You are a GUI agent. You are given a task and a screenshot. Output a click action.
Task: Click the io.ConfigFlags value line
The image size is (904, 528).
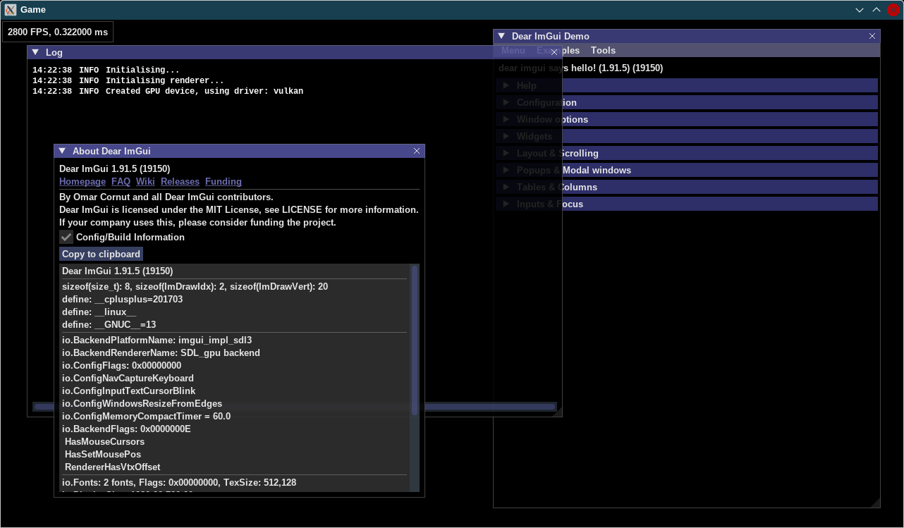coord(121,365)
